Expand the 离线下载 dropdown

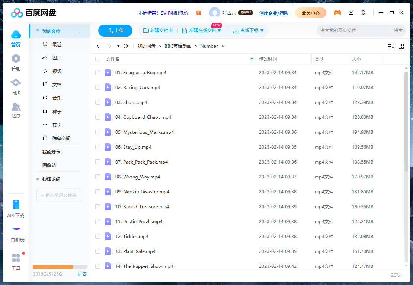coord(262,31)
